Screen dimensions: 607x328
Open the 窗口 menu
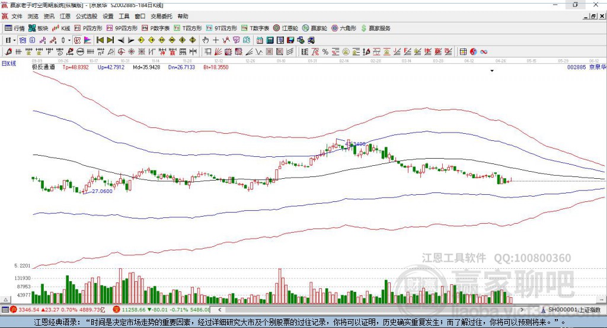tap(140, 16)
